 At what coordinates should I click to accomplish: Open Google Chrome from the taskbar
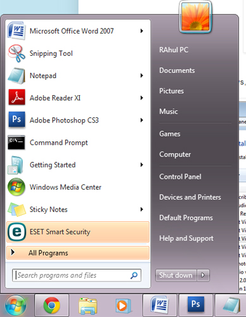(52, 306)
